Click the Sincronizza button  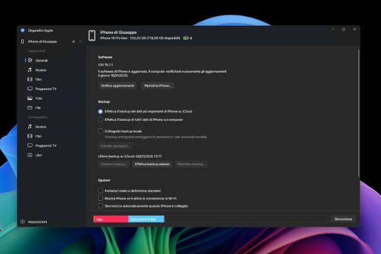[343, 219]
